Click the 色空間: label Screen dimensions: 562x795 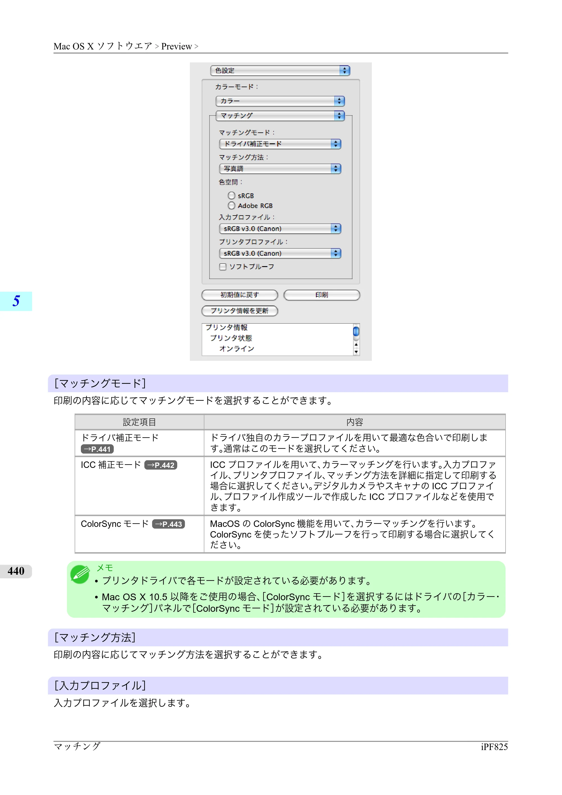pos(231,182)
